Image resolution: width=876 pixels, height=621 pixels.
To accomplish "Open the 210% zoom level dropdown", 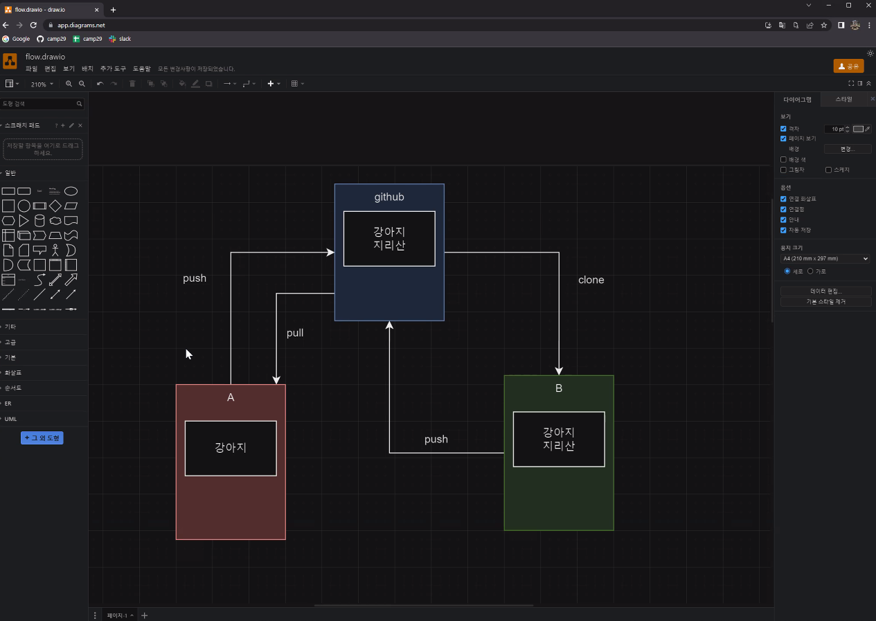I will coord(42,84).
